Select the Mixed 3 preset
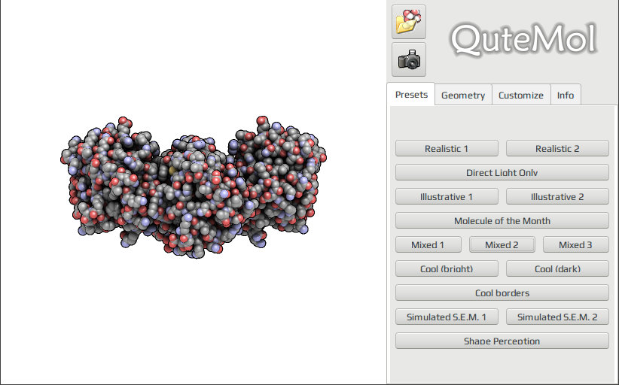 pyautogui.click(x=575, y=244)
